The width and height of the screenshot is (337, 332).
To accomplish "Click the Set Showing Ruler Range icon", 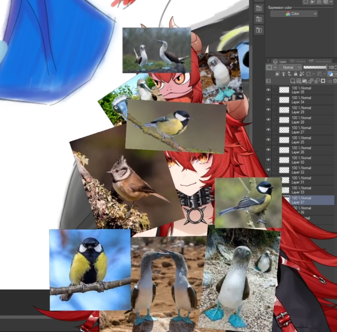I will (x=320, y=74).
